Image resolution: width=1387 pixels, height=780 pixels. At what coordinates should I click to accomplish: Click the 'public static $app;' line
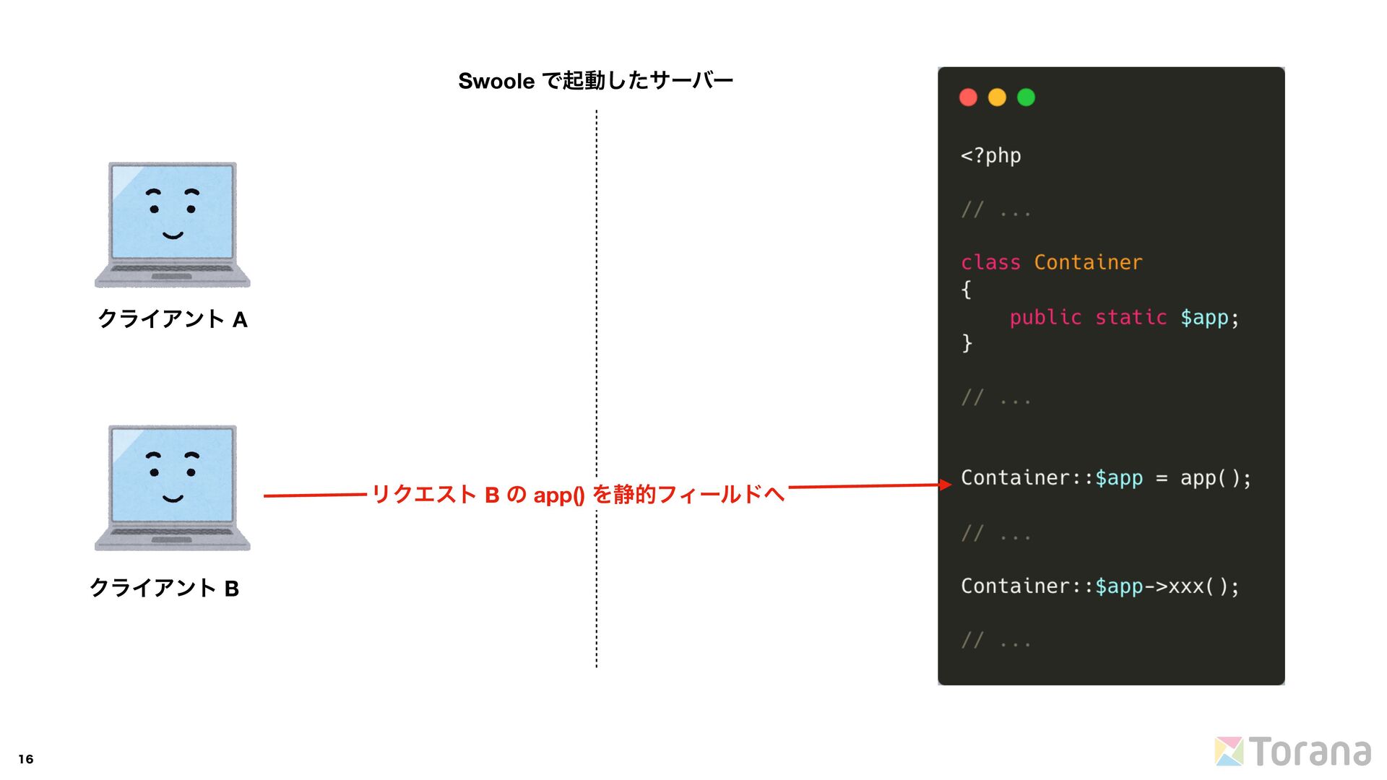(x=1123, y=317)
